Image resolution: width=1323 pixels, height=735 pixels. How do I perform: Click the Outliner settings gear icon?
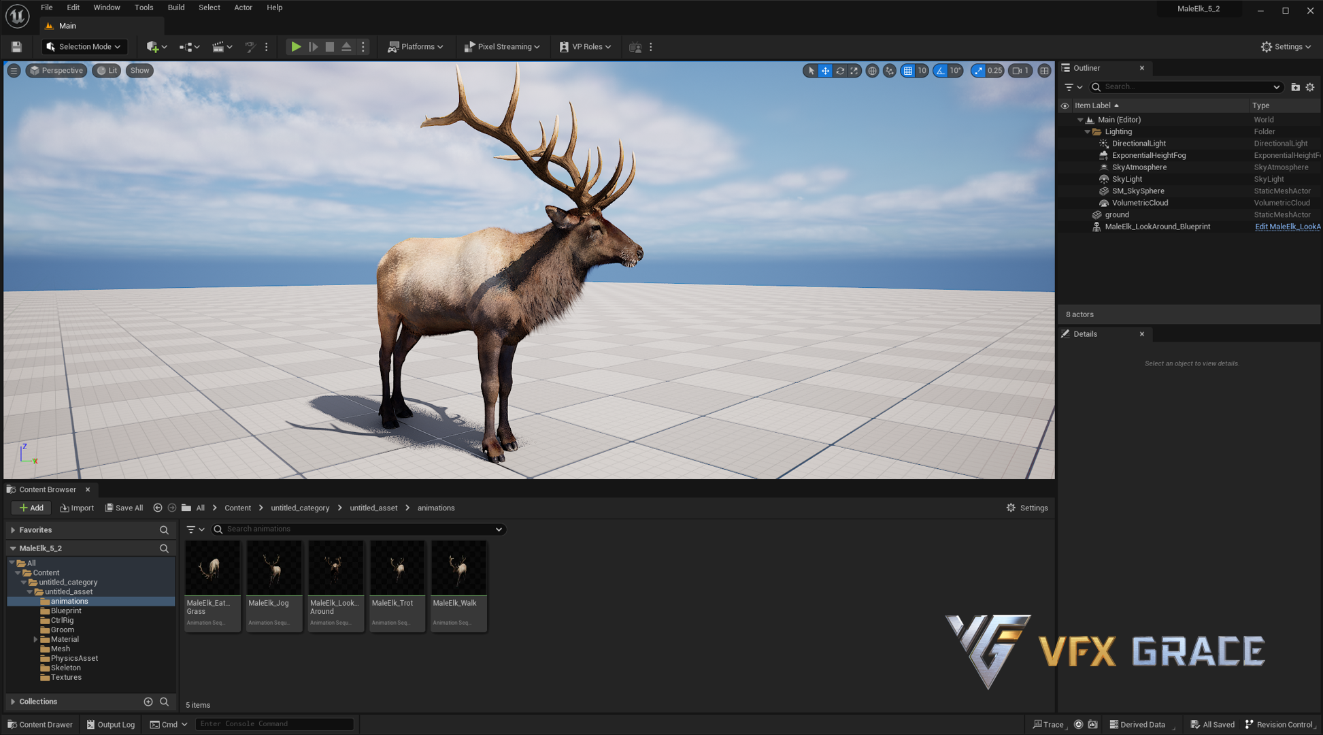click(x=1310, y=87)
